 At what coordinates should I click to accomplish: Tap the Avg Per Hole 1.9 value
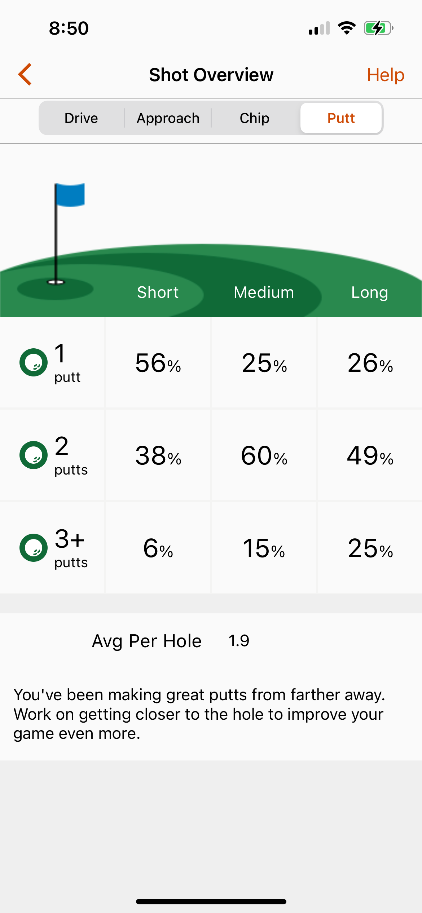point(239,641)
